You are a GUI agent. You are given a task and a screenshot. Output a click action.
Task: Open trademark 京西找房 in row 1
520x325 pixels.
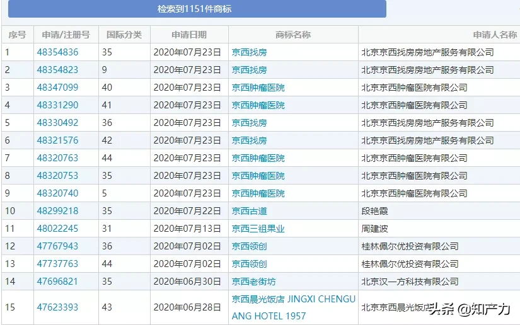click(x=249, y=52)
